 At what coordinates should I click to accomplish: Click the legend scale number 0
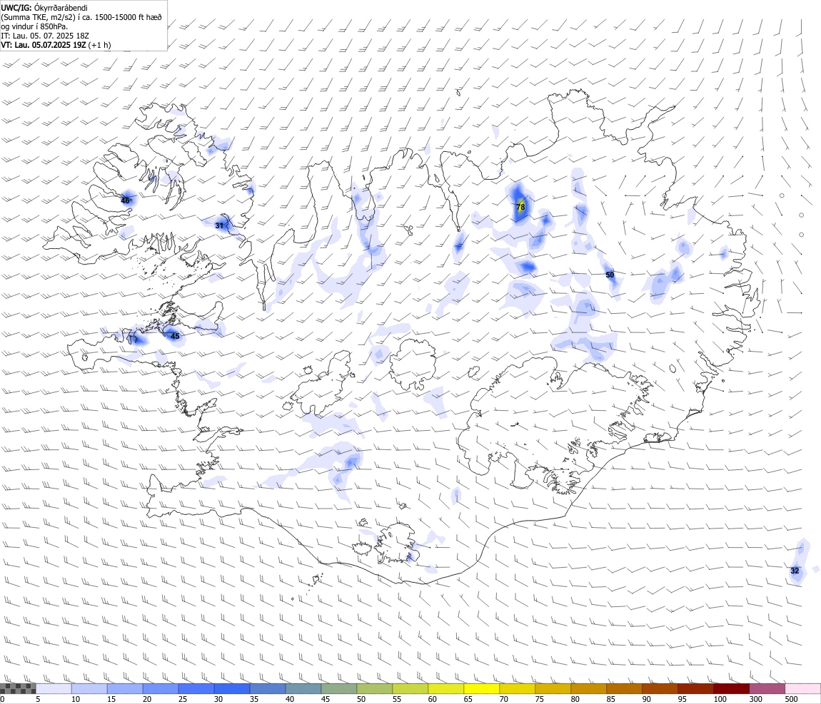[3, 699]
